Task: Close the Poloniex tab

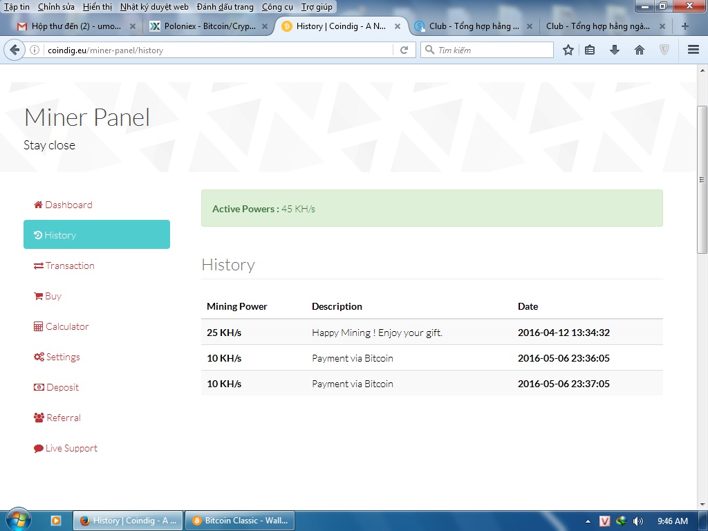Action: pos(265,26)
